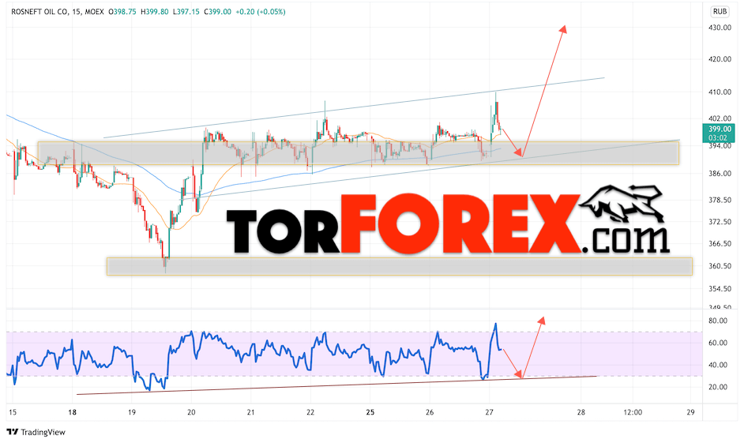Click the TradingView logo icon
The image size is (744, 443).
pyautogui.click(x=13, y=432)
